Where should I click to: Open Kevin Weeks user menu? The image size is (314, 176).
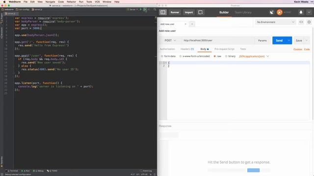coord(301,2)
